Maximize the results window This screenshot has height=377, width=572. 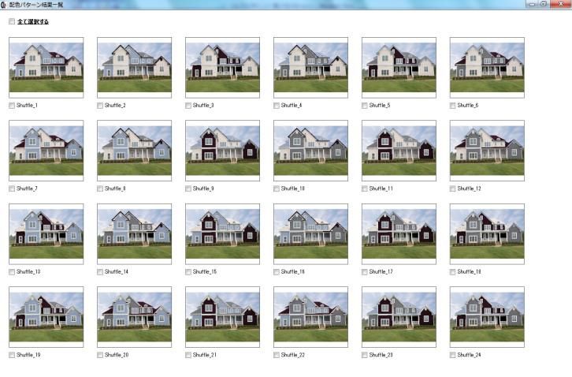point(544,4)
